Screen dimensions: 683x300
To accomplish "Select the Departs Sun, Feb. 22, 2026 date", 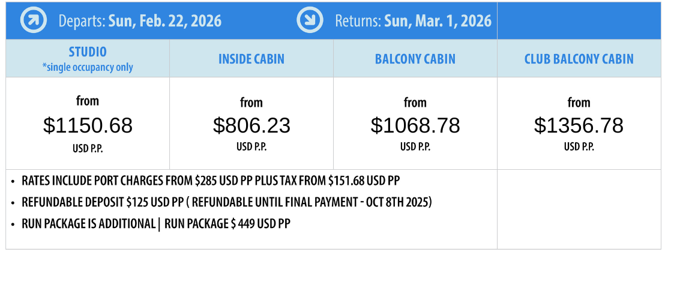I will coord(140,21).
